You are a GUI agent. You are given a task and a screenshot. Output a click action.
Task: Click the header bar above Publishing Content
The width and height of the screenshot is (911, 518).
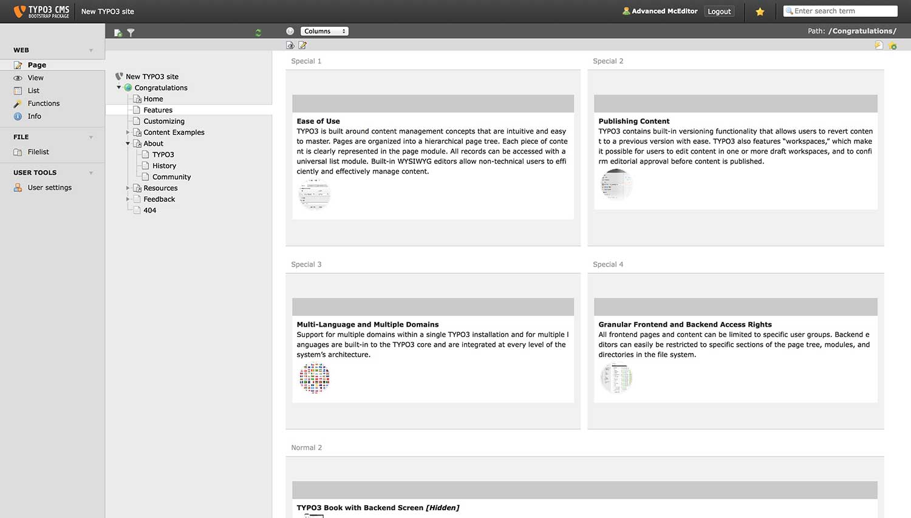coord(735,103)
